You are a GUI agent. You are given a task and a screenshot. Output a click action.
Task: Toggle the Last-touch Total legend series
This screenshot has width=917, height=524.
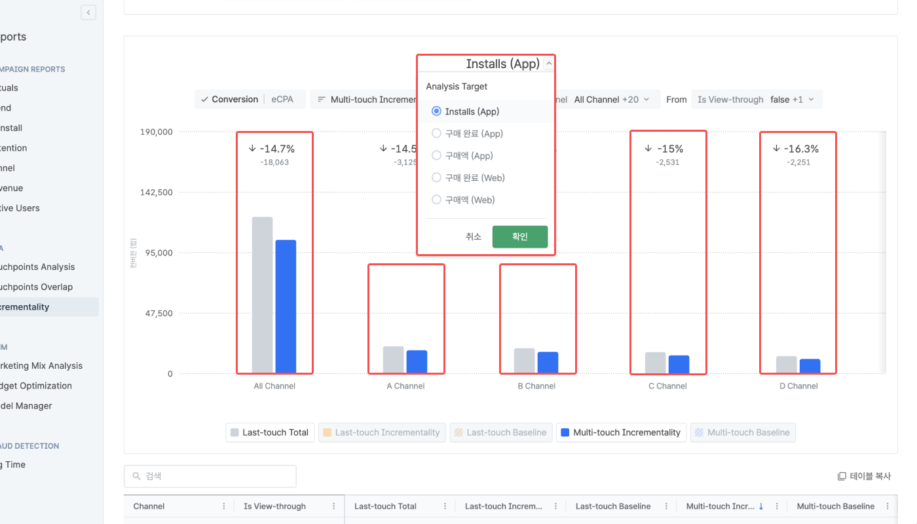(x=271, y=432)
